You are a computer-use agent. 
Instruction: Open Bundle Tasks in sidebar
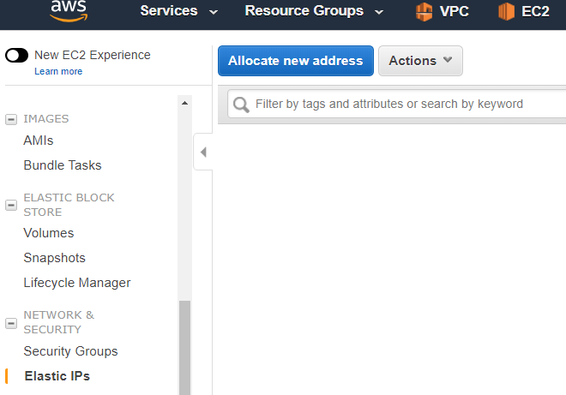(x=63, y=165)
